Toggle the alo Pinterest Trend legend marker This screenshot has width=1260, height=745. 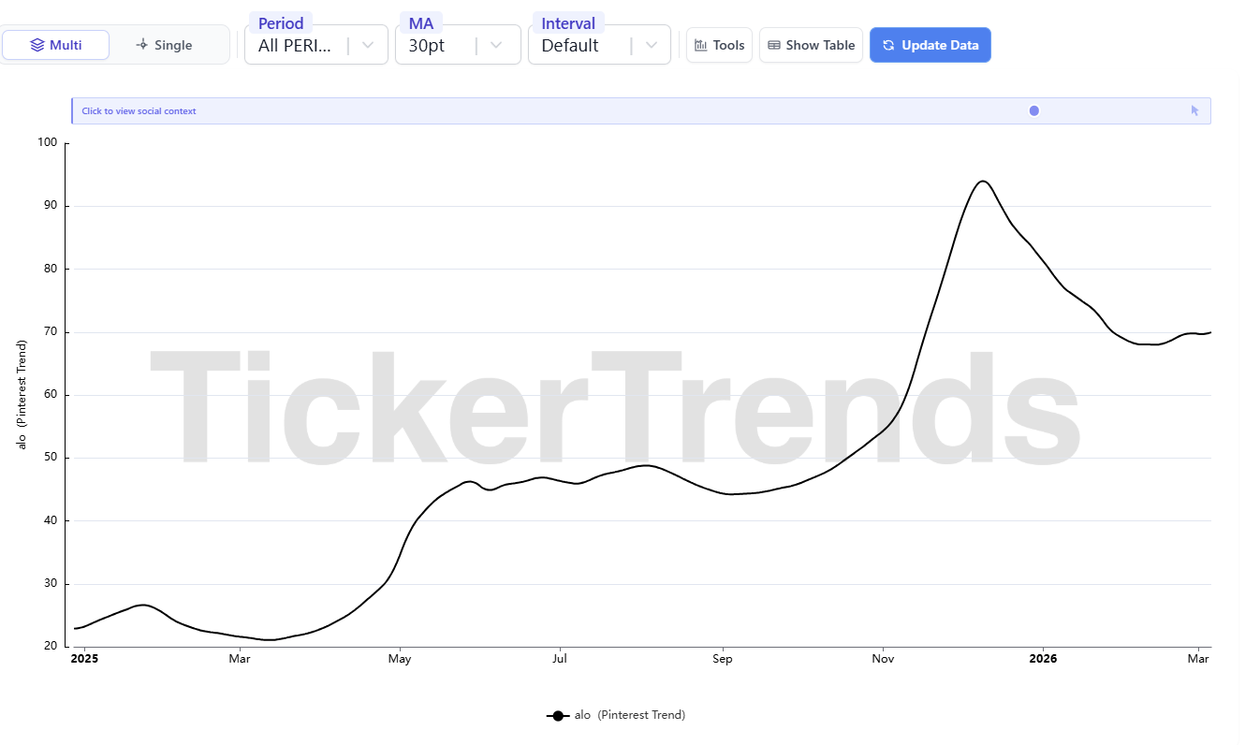point(558,716)
